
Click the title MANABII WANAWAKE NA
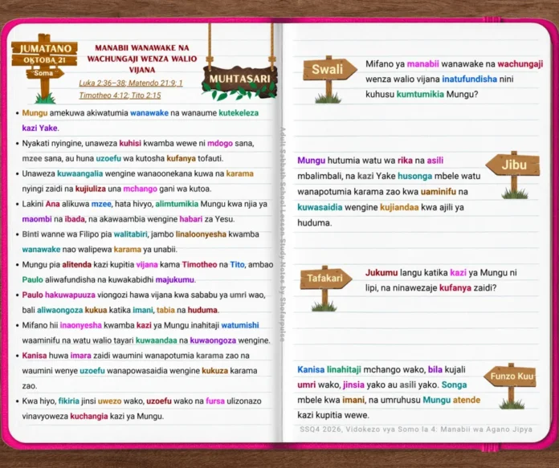pos(142,47)
